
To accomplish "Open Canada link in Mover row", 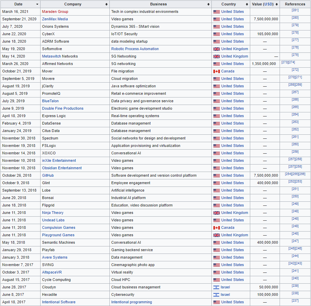I will [x=228, y=71].
